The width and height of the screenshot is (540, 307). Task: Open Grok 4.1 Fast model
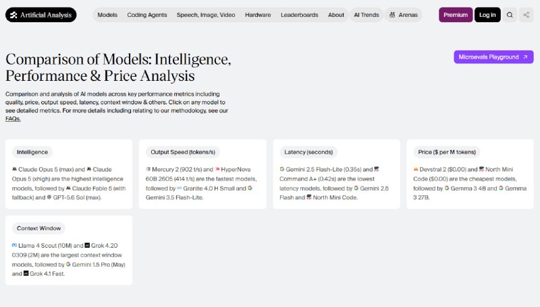[x=47, y=274]
